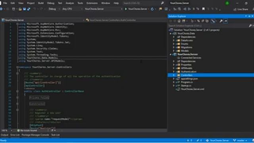Toggle Preview Selected Items in Solution Explorer
Image resolution: width=254 pixels, height=143 pixels.
coord(226,21)
